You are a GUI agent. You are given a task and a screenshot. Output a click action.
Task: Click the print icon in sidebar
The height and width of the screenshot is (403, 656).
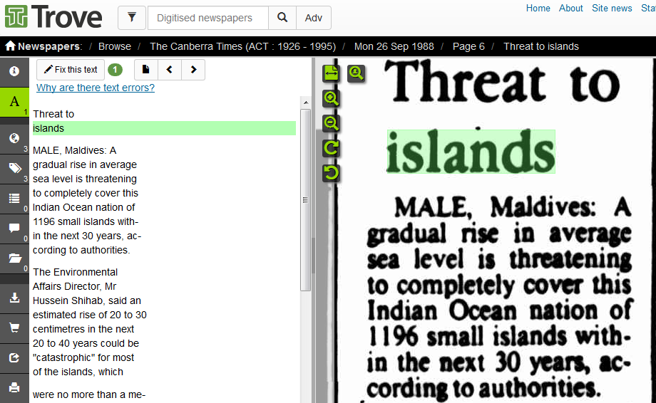14,388
